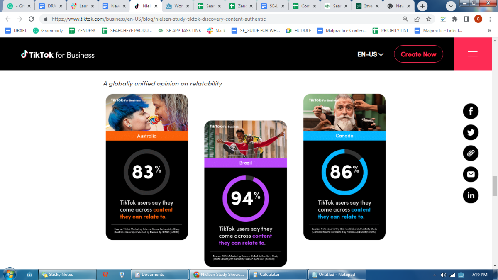Open the Canada 86% infographic card
The width and height of the screenshot is (498, 280).
(344, 167)
